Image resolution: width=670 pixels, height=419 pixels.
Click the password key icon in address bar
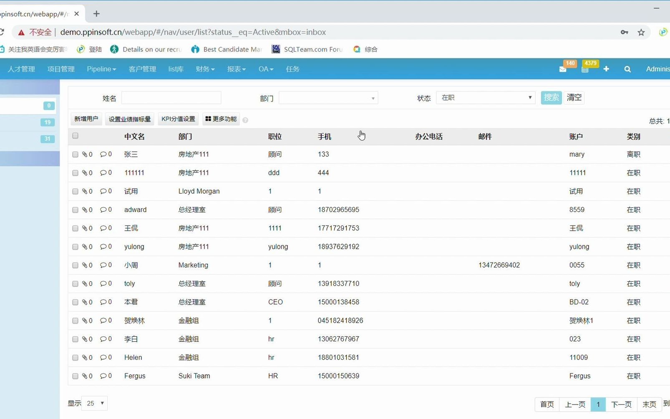[x=625, y=32]
